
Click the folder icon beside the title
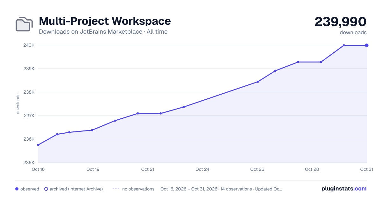coord(24,24)
